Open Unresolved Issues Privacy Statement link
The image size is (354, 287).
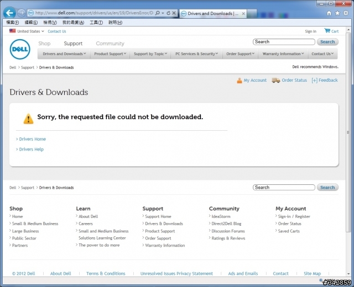(x=176, y=274)
